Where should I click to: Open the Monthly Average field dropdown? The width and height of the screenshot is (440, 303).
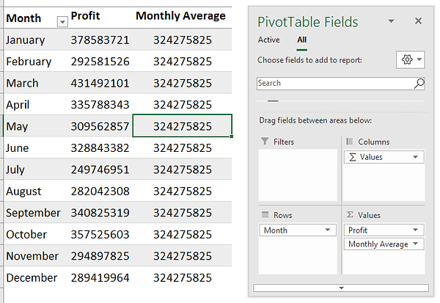click(417, 244)
